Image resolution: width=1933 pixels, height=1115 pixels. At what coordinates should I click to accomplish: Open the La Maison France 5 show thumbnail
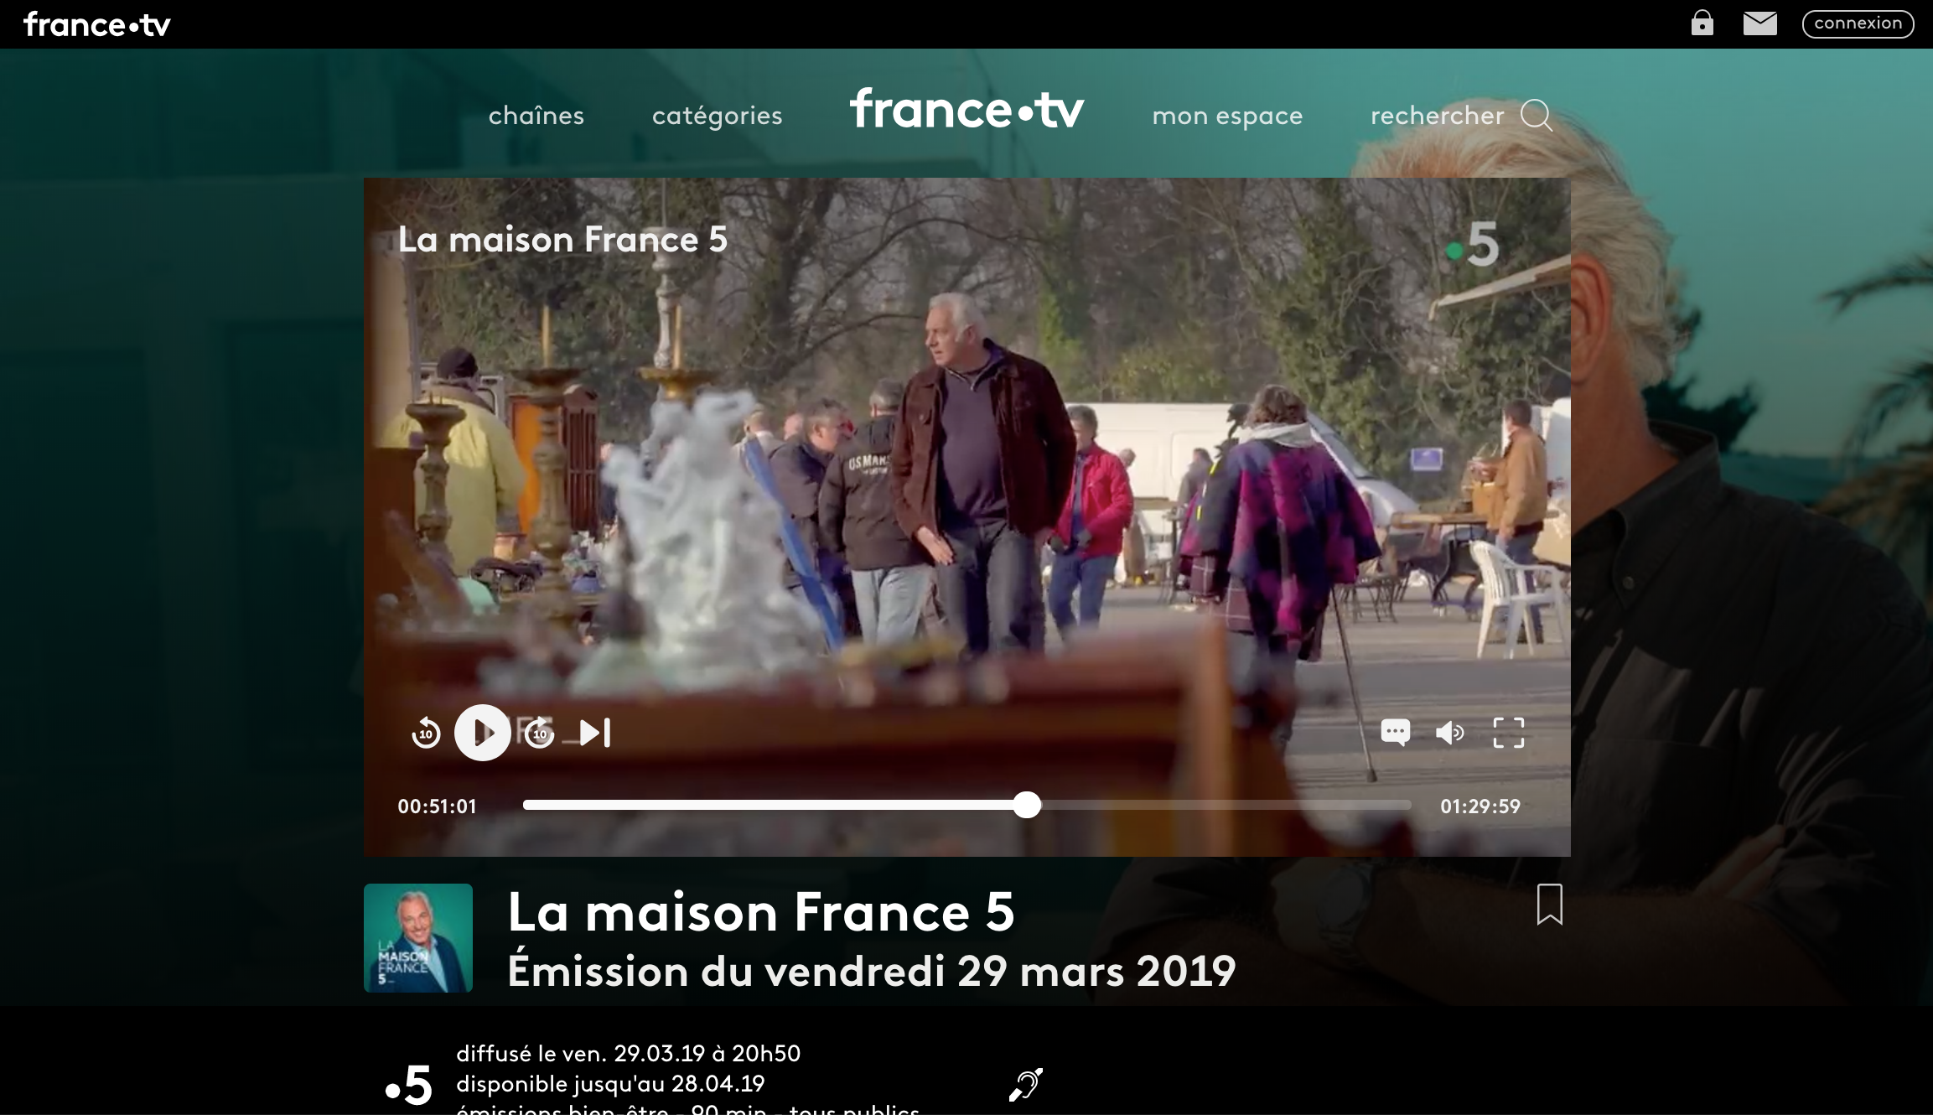(x=418, y=938)
